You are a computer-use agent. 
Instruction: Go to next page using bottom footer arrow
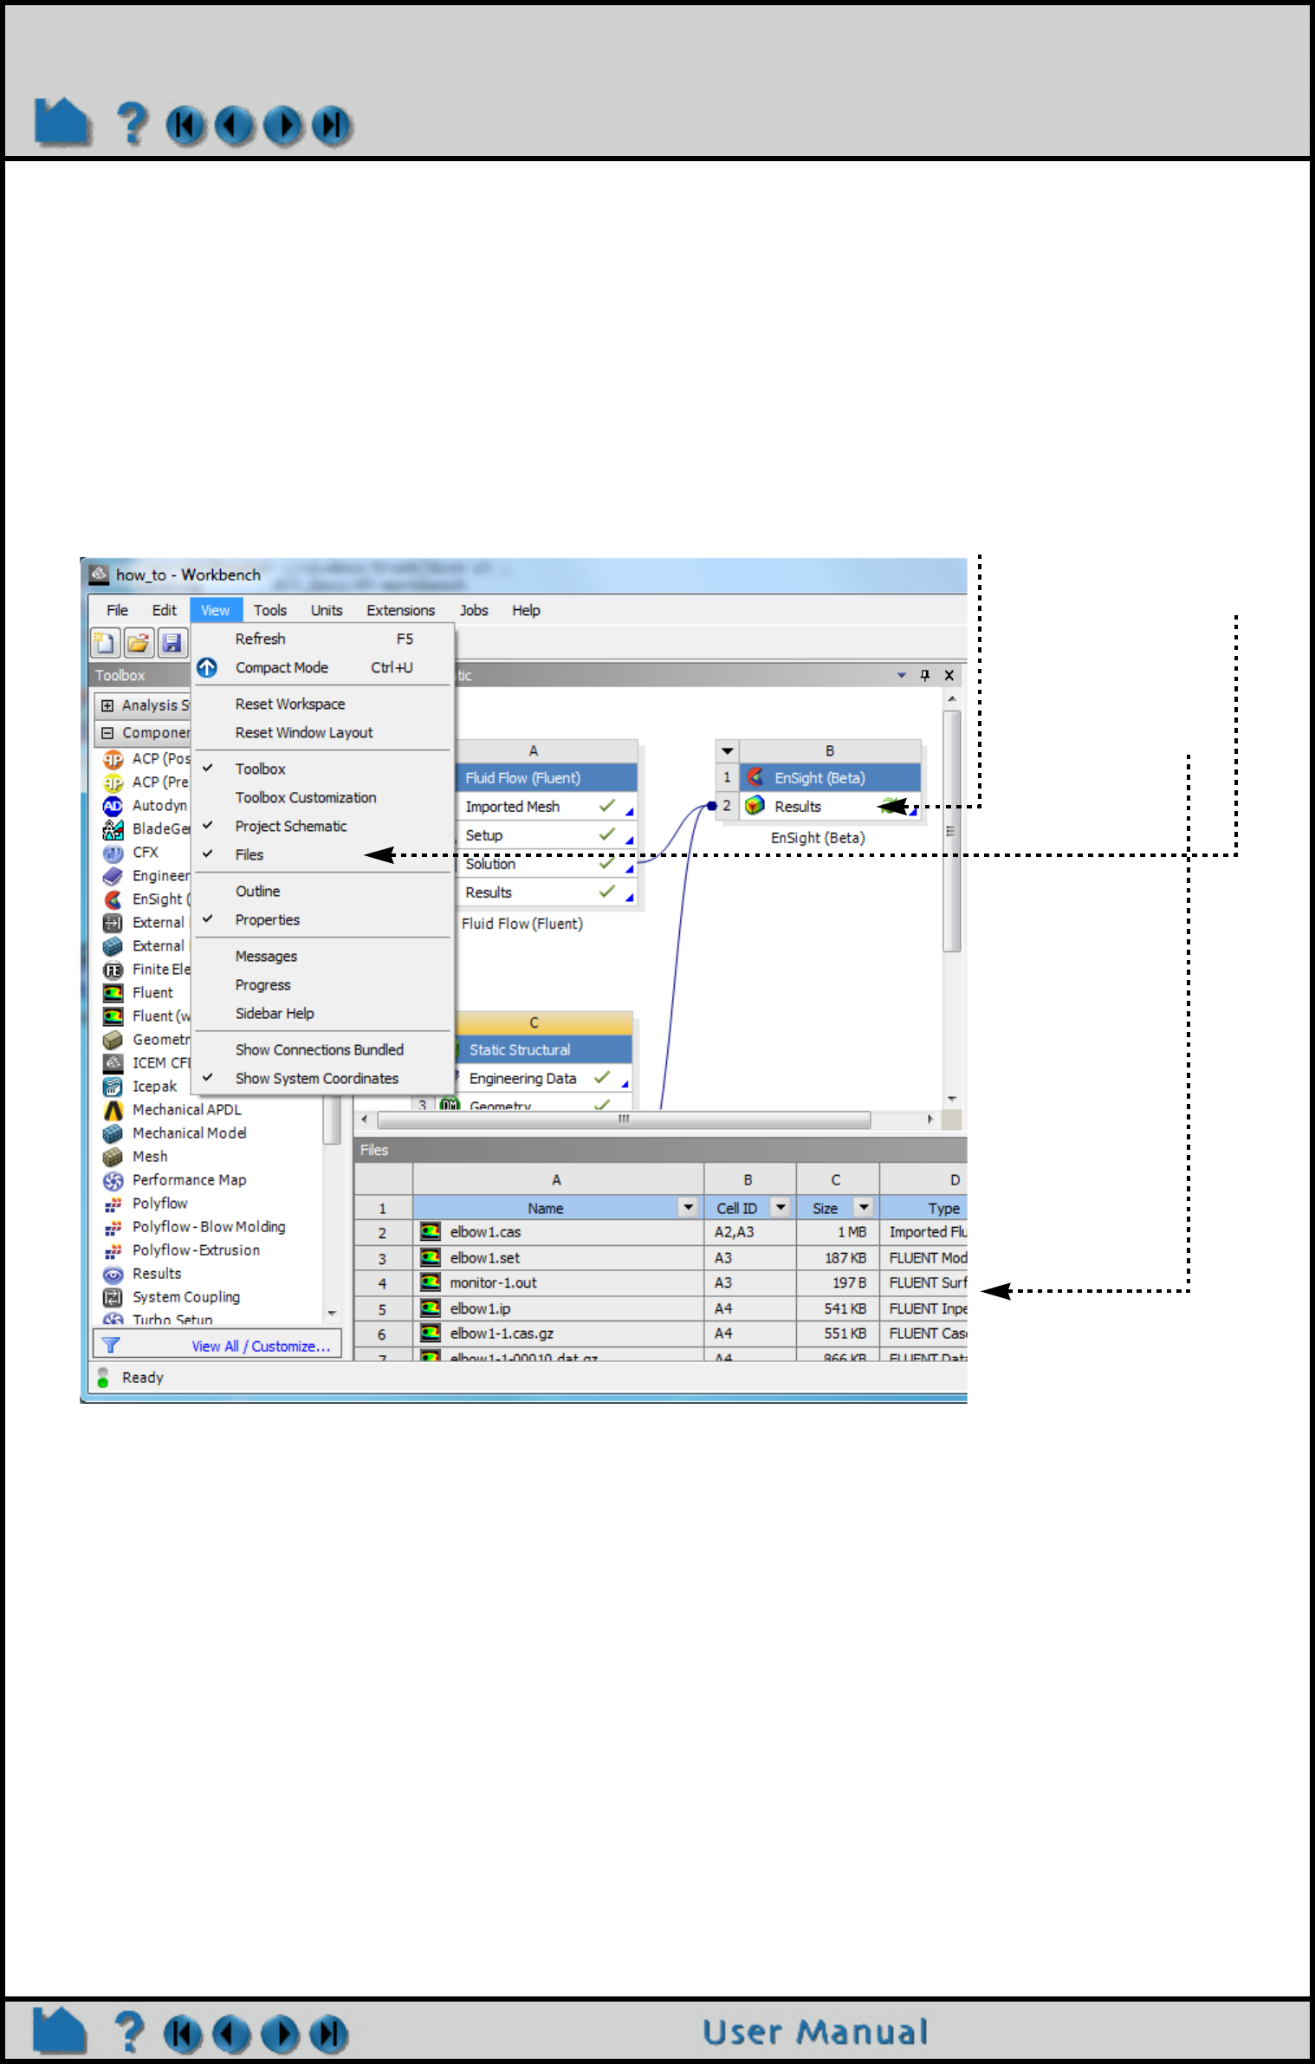(x=280, y=2035)
